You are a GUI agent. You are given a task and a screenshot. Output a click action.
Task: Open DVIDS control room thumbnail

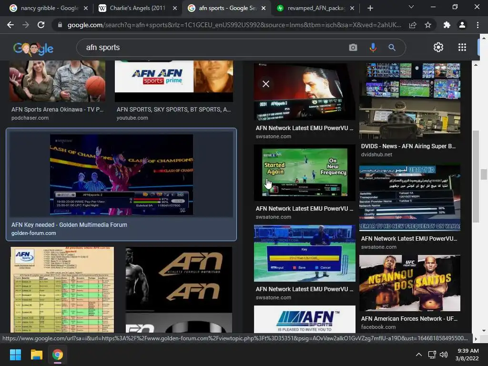point(409,101)
